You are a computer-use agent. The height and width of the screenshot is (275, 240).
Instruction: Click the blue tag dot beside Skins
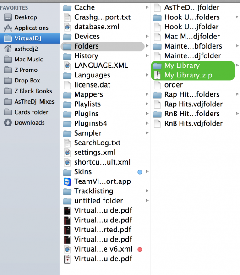pyautogui.click(x=140, y=172)
